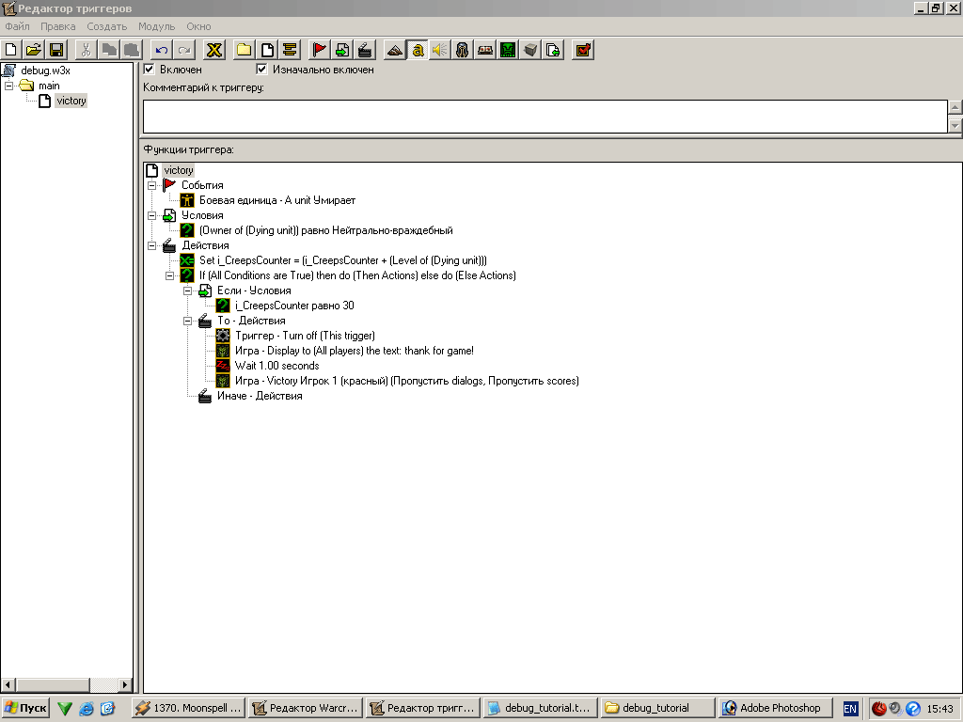
Task: Open the Файл menu
Action: tap(17, 26)
